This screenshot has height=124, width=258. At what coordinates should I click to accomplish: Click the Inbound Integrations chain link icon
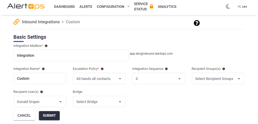(x=16, y=22)
